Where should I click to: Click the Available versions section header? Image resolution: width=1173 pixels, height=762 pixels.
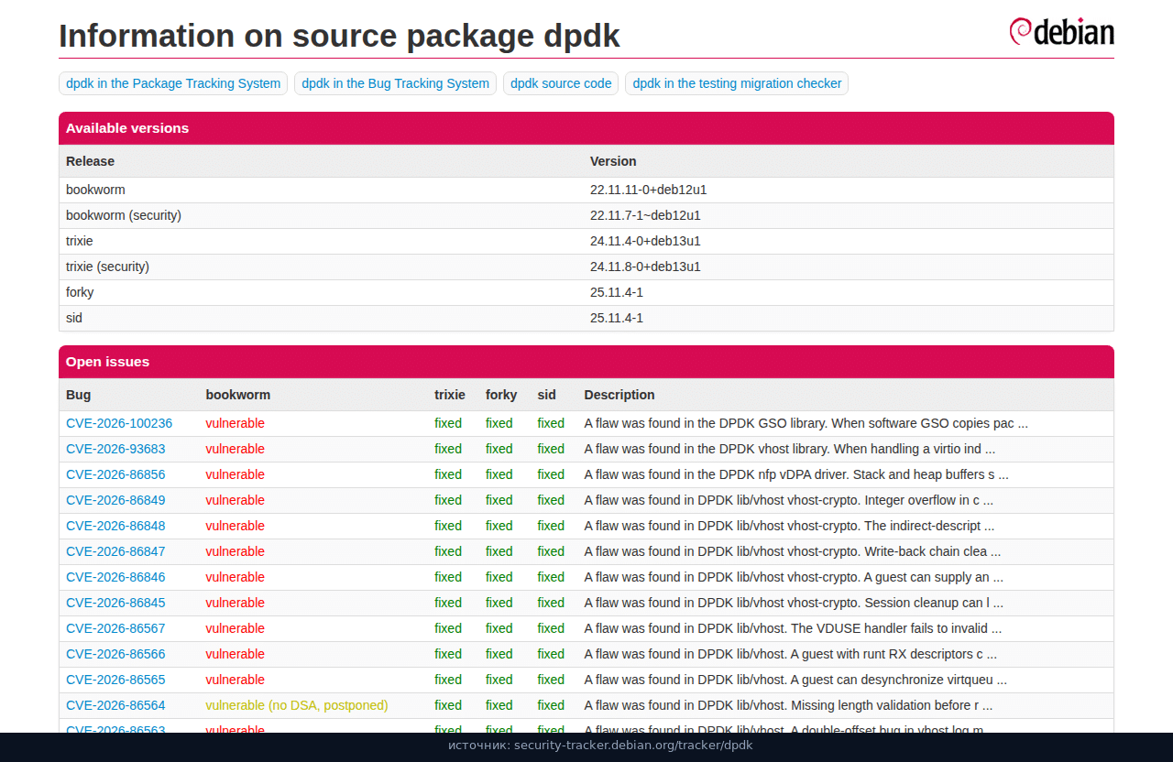pyautogui.click(x=586, y=128)
